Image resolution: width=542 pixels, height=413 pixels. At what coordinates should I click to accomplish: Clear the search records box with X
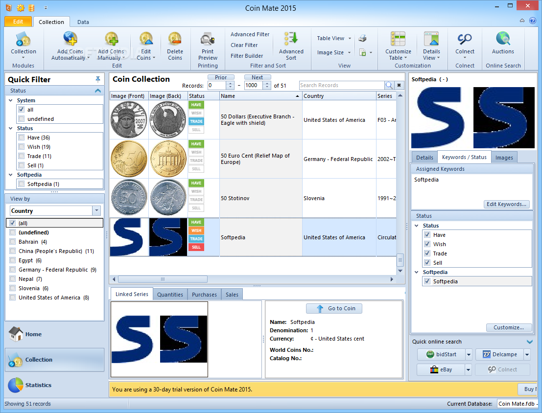click(x=399, y=85)
